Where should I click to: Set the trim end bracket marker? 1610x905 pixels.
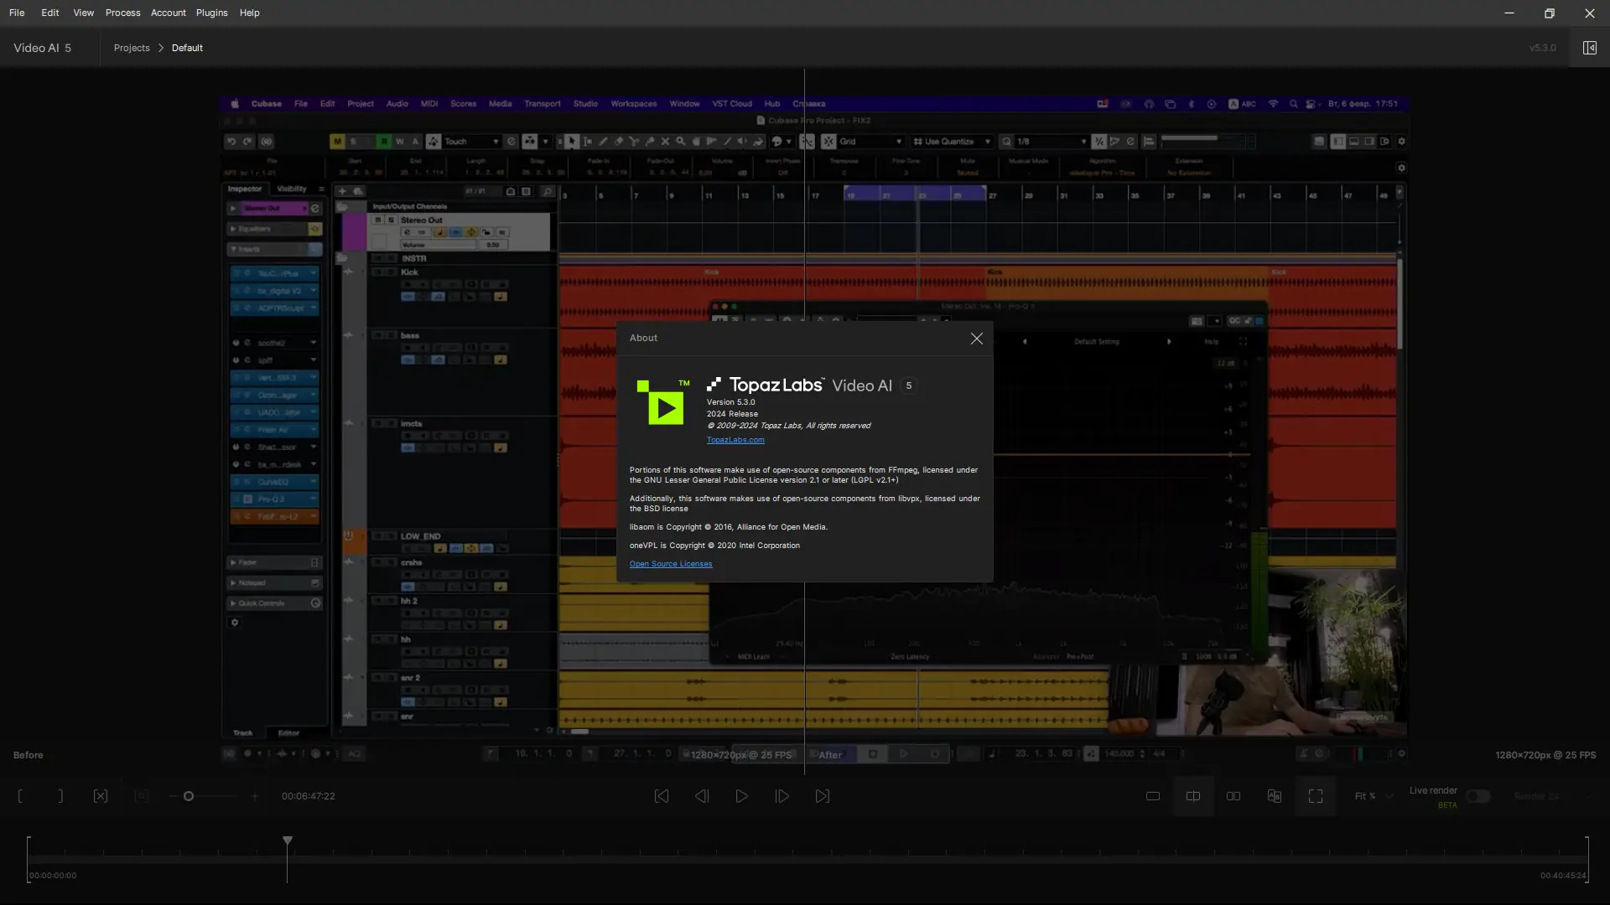point(60,796)
